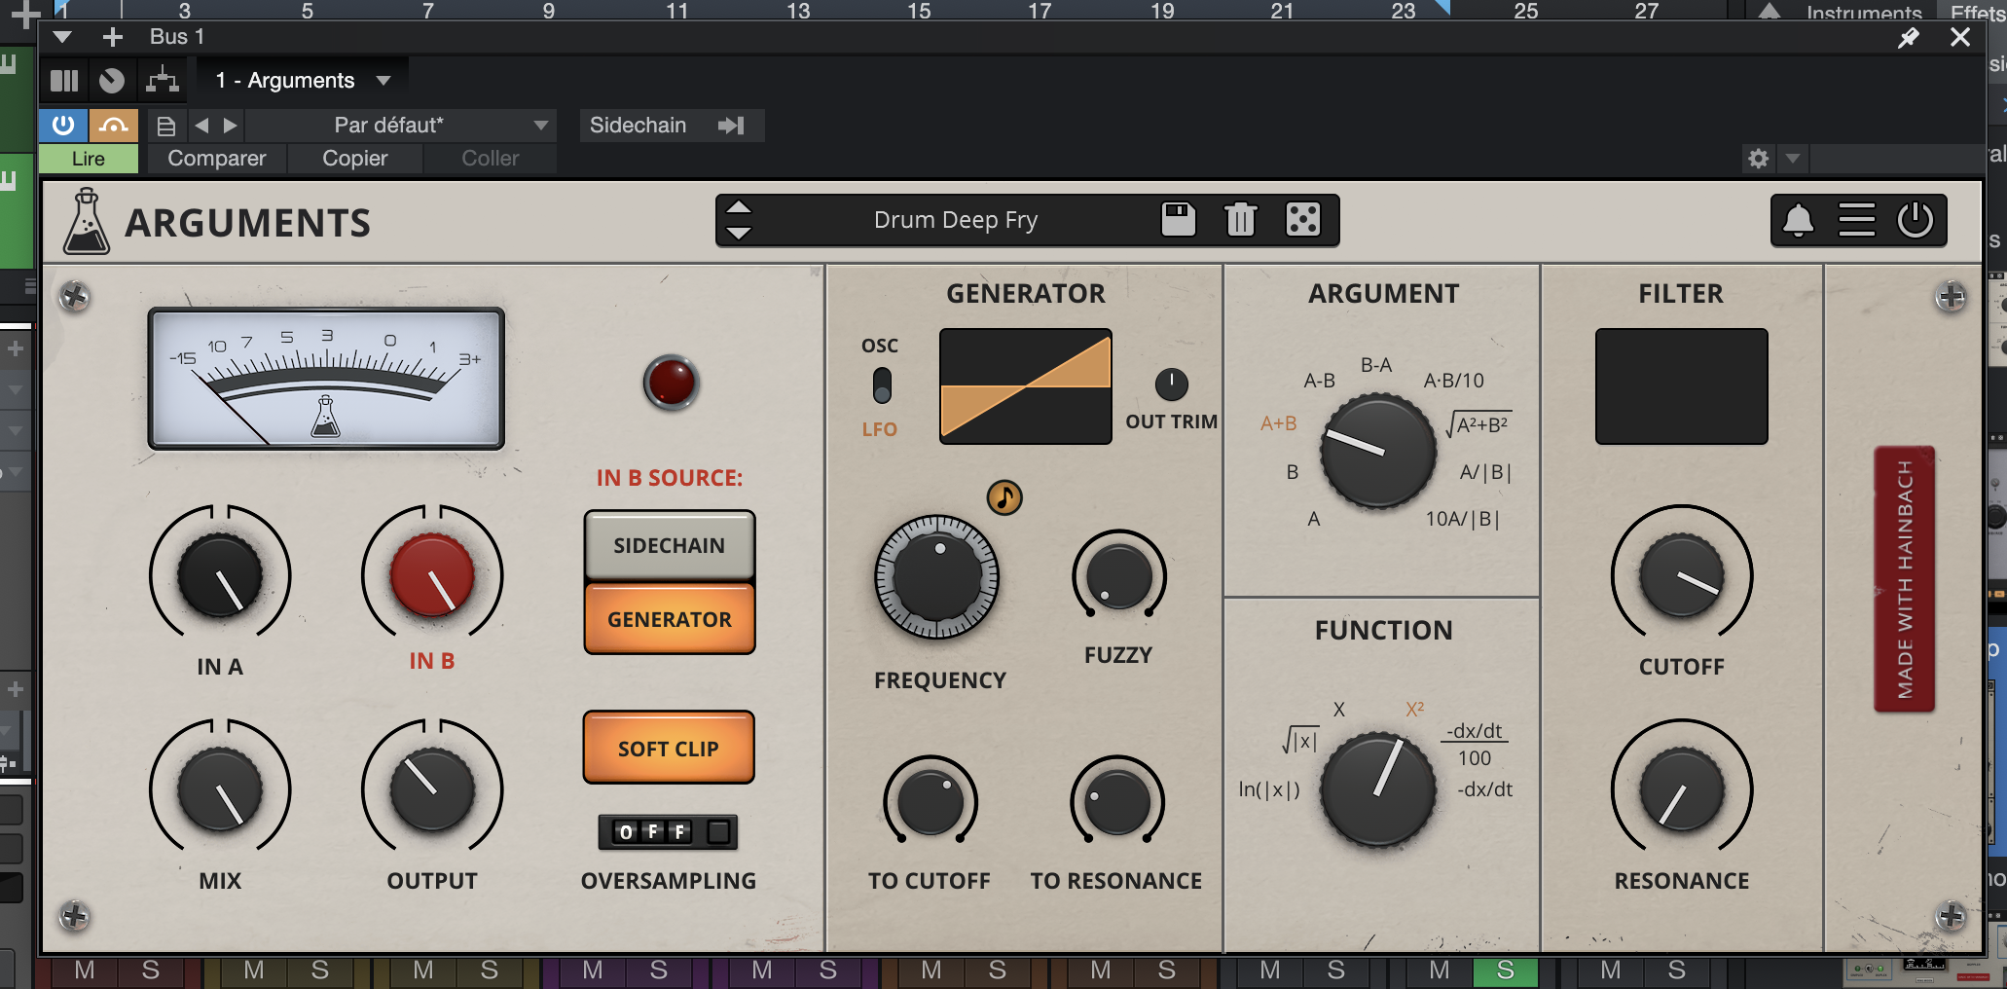Image resolution: width=2007 pixels, height=989 pixels.
Task: Click the red IN B indicator LED
Action: coord(671,382)
